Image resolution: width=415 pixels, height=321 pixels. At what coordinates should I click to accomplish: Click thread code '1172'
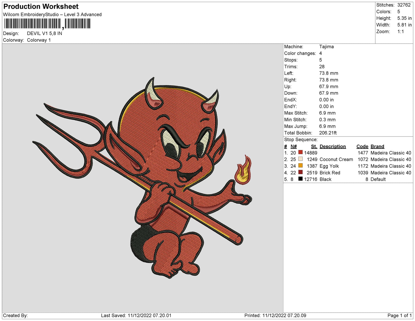pyautogui.click(x=363, y=166)
